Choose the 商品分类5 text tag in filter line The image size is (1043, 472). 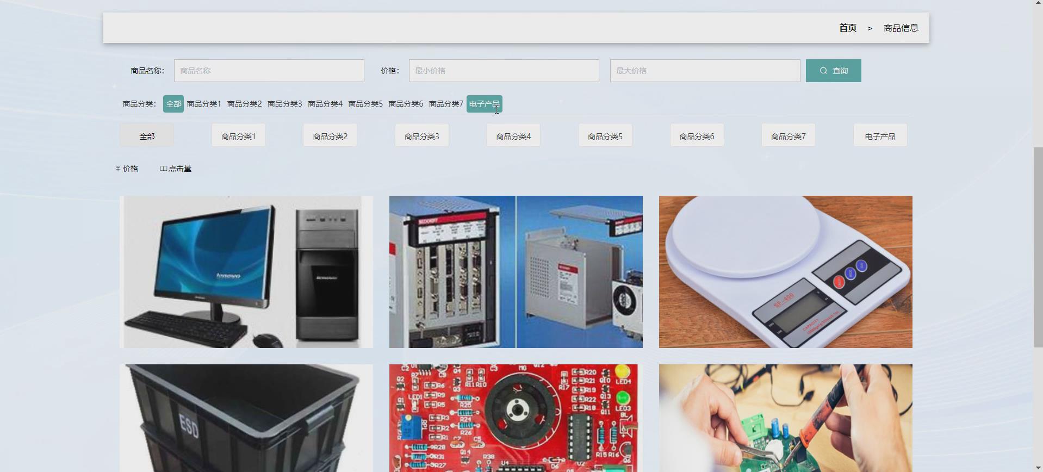click(x=365, y=104)
